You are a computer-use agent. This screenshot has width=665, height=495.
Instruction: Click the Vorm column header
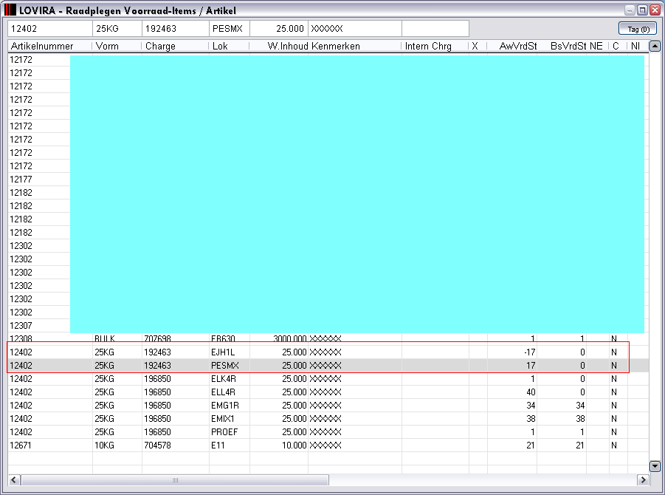tap(117, 46)
